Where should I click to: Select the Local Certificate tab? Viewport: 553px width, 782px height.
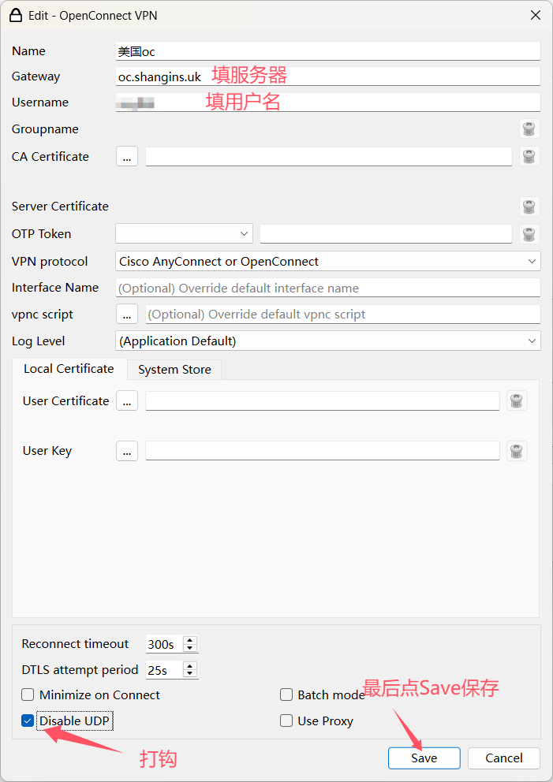(69, 368)
